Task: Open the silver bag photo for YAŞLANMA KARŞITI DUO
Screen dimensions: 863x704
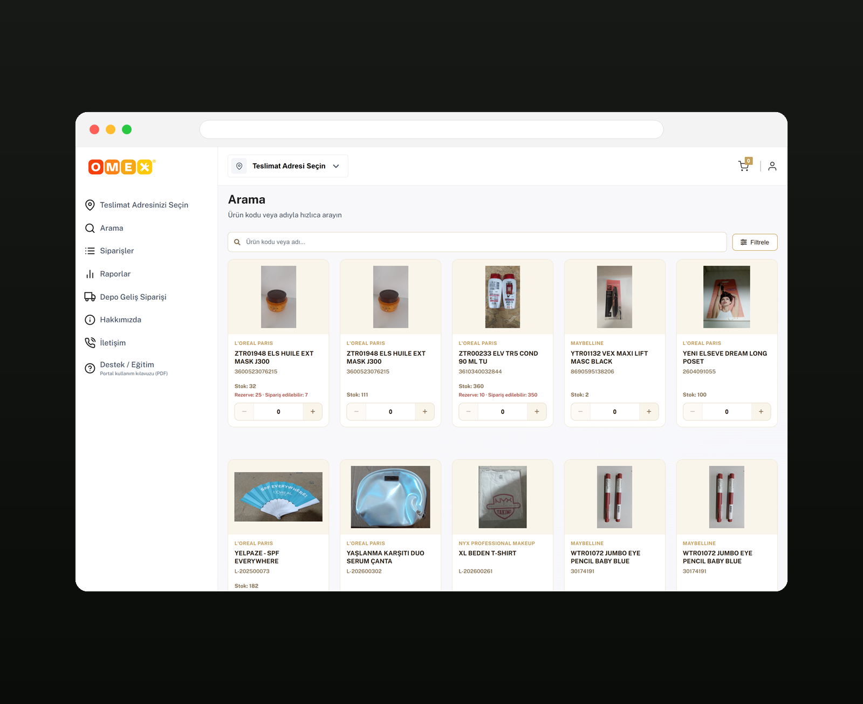Action: click(391, 497)
